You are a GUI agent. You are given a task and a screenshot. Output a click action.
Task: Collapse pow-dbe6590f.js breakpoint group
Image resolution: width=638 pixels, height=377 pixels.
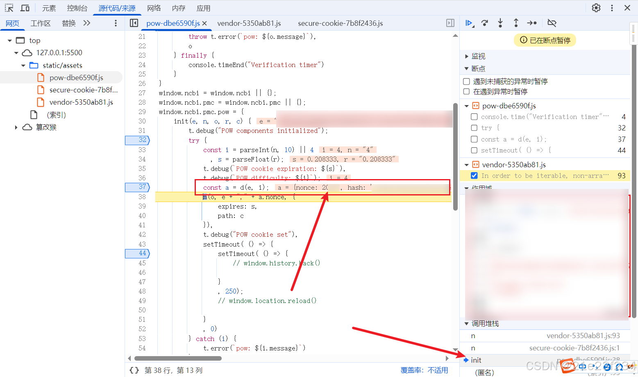click(x=466, y=106)
